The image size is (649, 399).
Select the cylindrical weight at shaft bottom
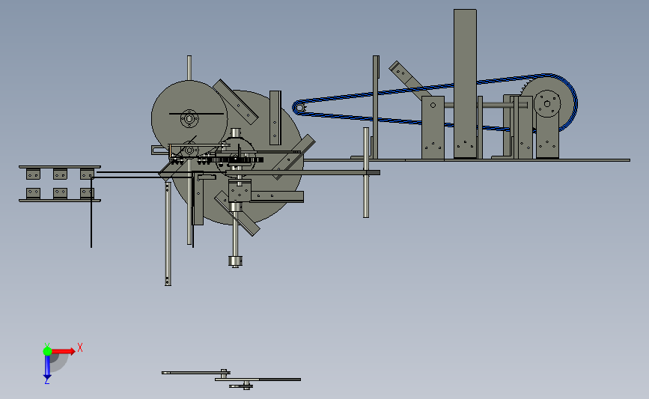(235, 261)
